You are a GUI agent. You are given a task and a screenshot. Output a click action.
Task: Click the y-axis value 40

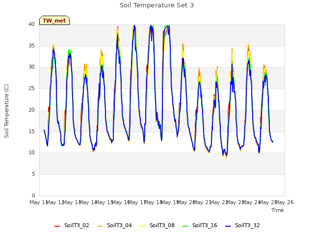31,24
